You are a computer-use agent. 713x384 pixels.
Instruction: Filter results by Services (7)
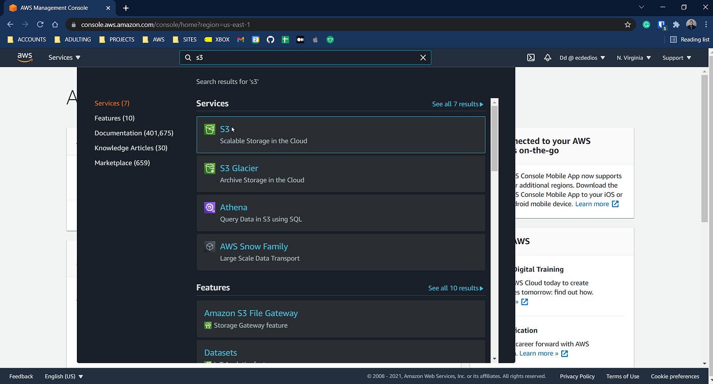[112, 103]
